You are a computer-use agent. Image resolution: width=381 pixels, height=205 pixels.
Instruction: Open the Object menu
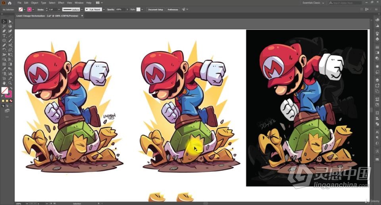tap(35, 3)
